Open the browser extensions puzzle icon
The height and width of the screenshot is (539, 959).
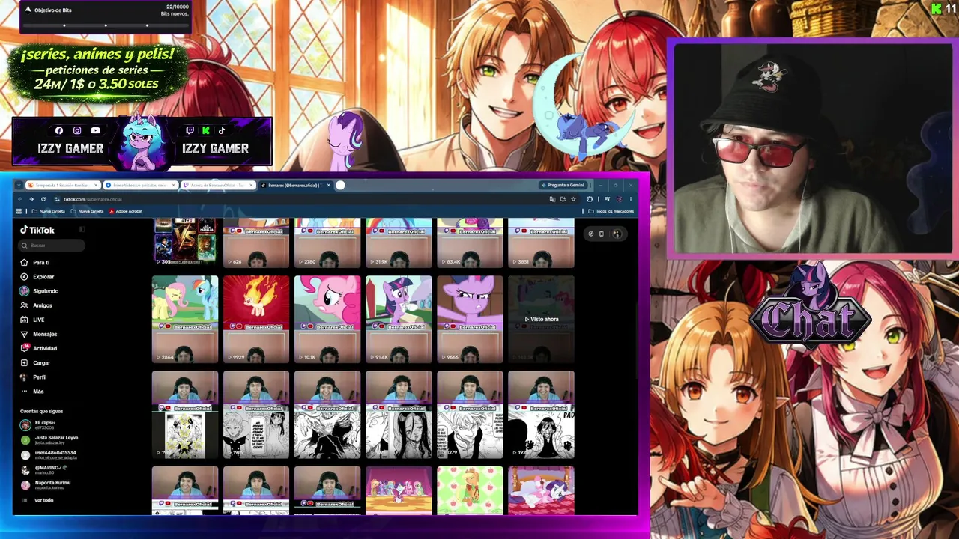click(x=590, y=199)
